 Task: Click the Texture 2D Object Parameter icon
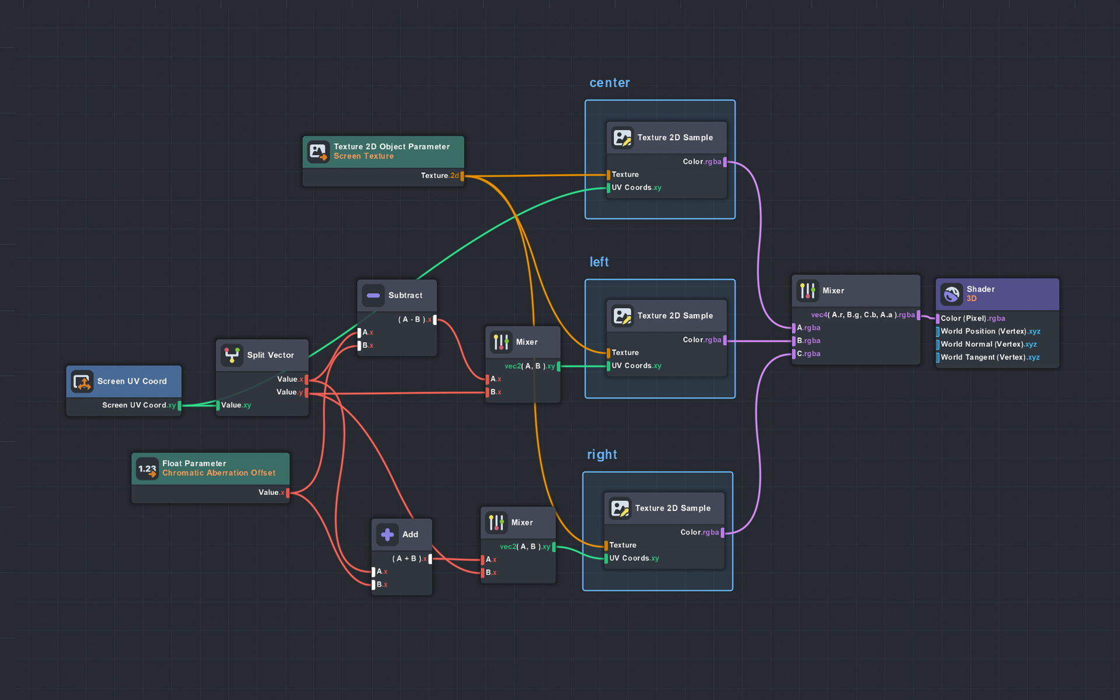click(318, 152)
